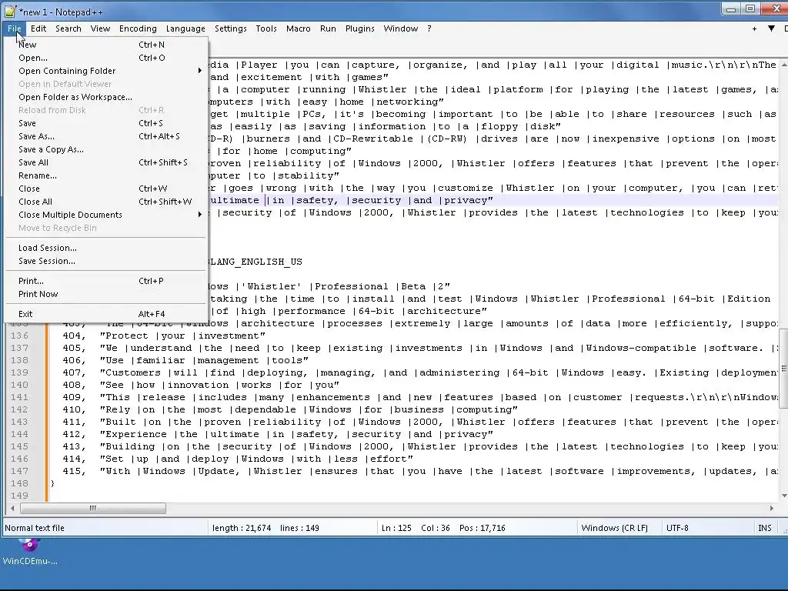Choose Rename... from File menu
Image resolution: width=788 pixels, height=591 pixels.
pos(106,175)
